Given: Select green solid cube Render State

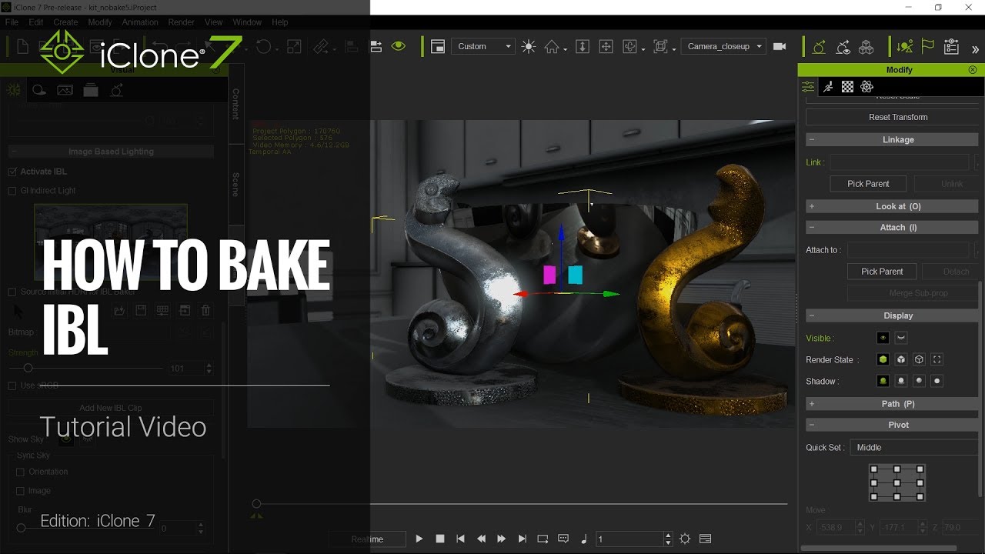Looking at the screenshot, I should 883,359.
